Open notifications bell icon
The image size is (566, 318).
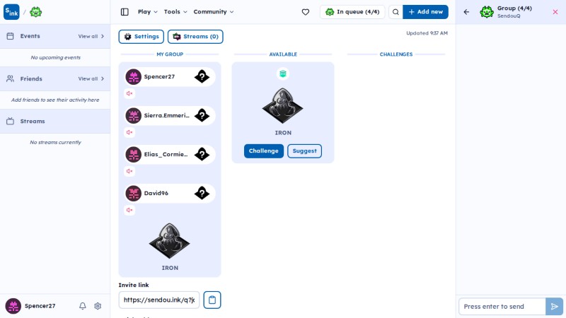(83, 306)
